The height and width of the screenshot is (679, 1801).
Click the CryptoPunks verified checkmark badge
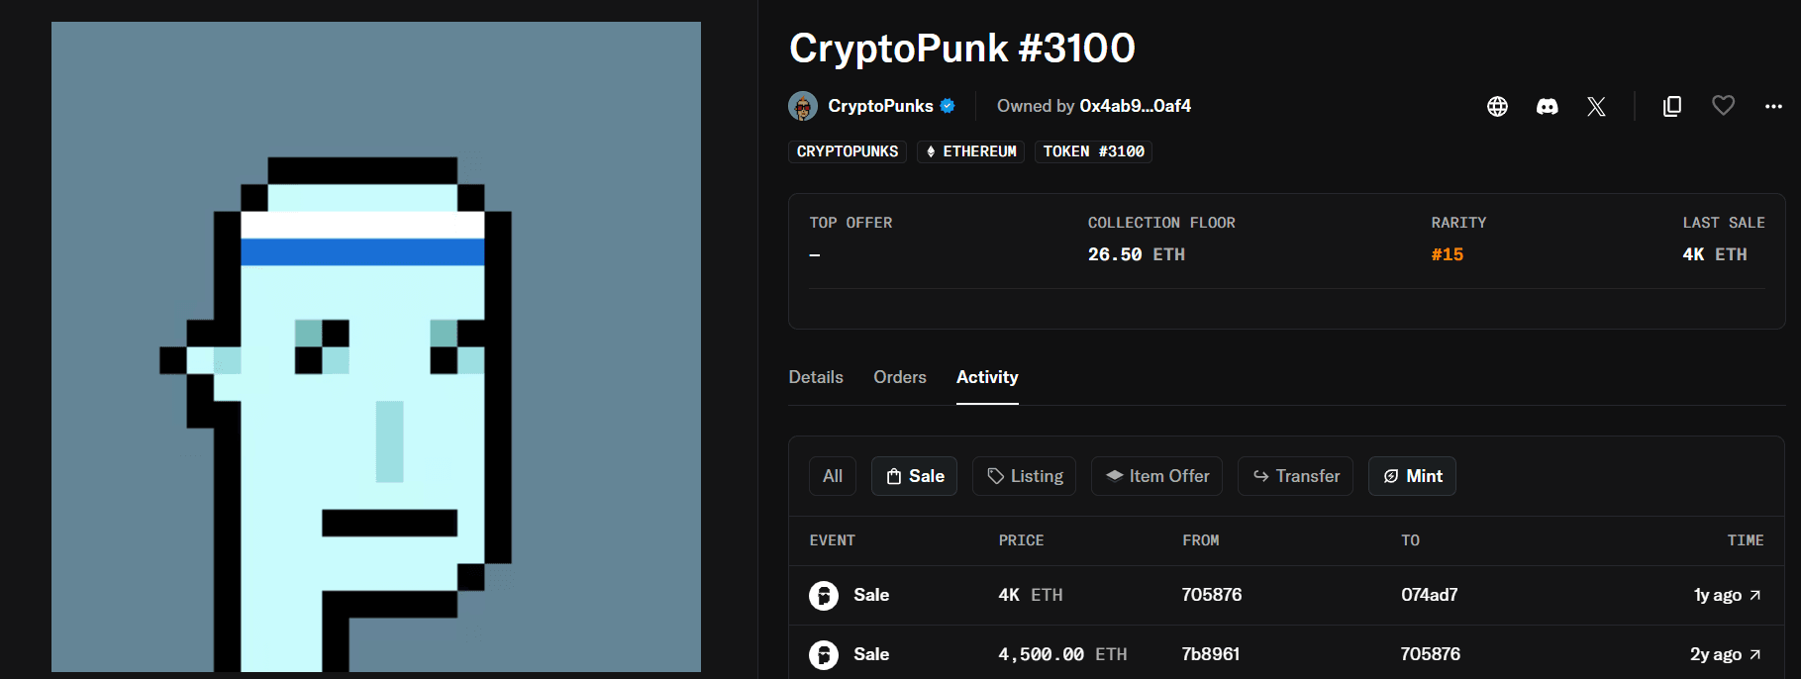[949, 106]
